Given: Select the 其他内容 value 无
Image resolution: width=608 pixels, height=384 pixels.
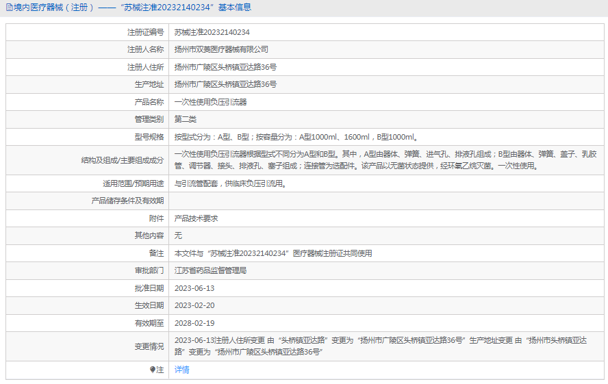Looking at the screenshot, I should [x=178, y=235].
